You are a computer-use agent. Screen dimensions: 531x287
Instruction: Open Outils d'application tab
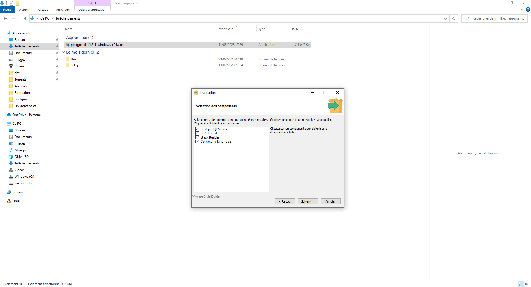(92, 10)
